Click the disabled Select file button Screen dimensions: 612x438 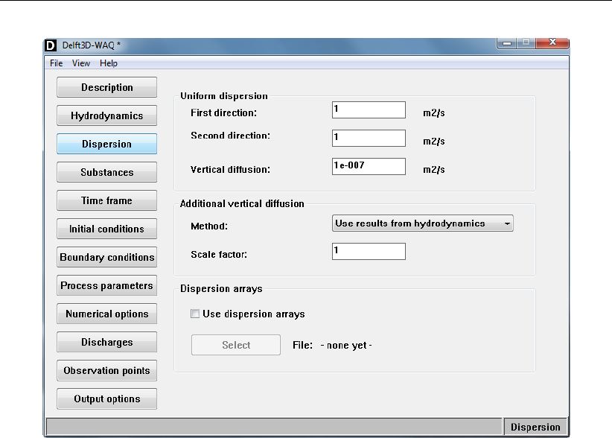coord(236,345)
